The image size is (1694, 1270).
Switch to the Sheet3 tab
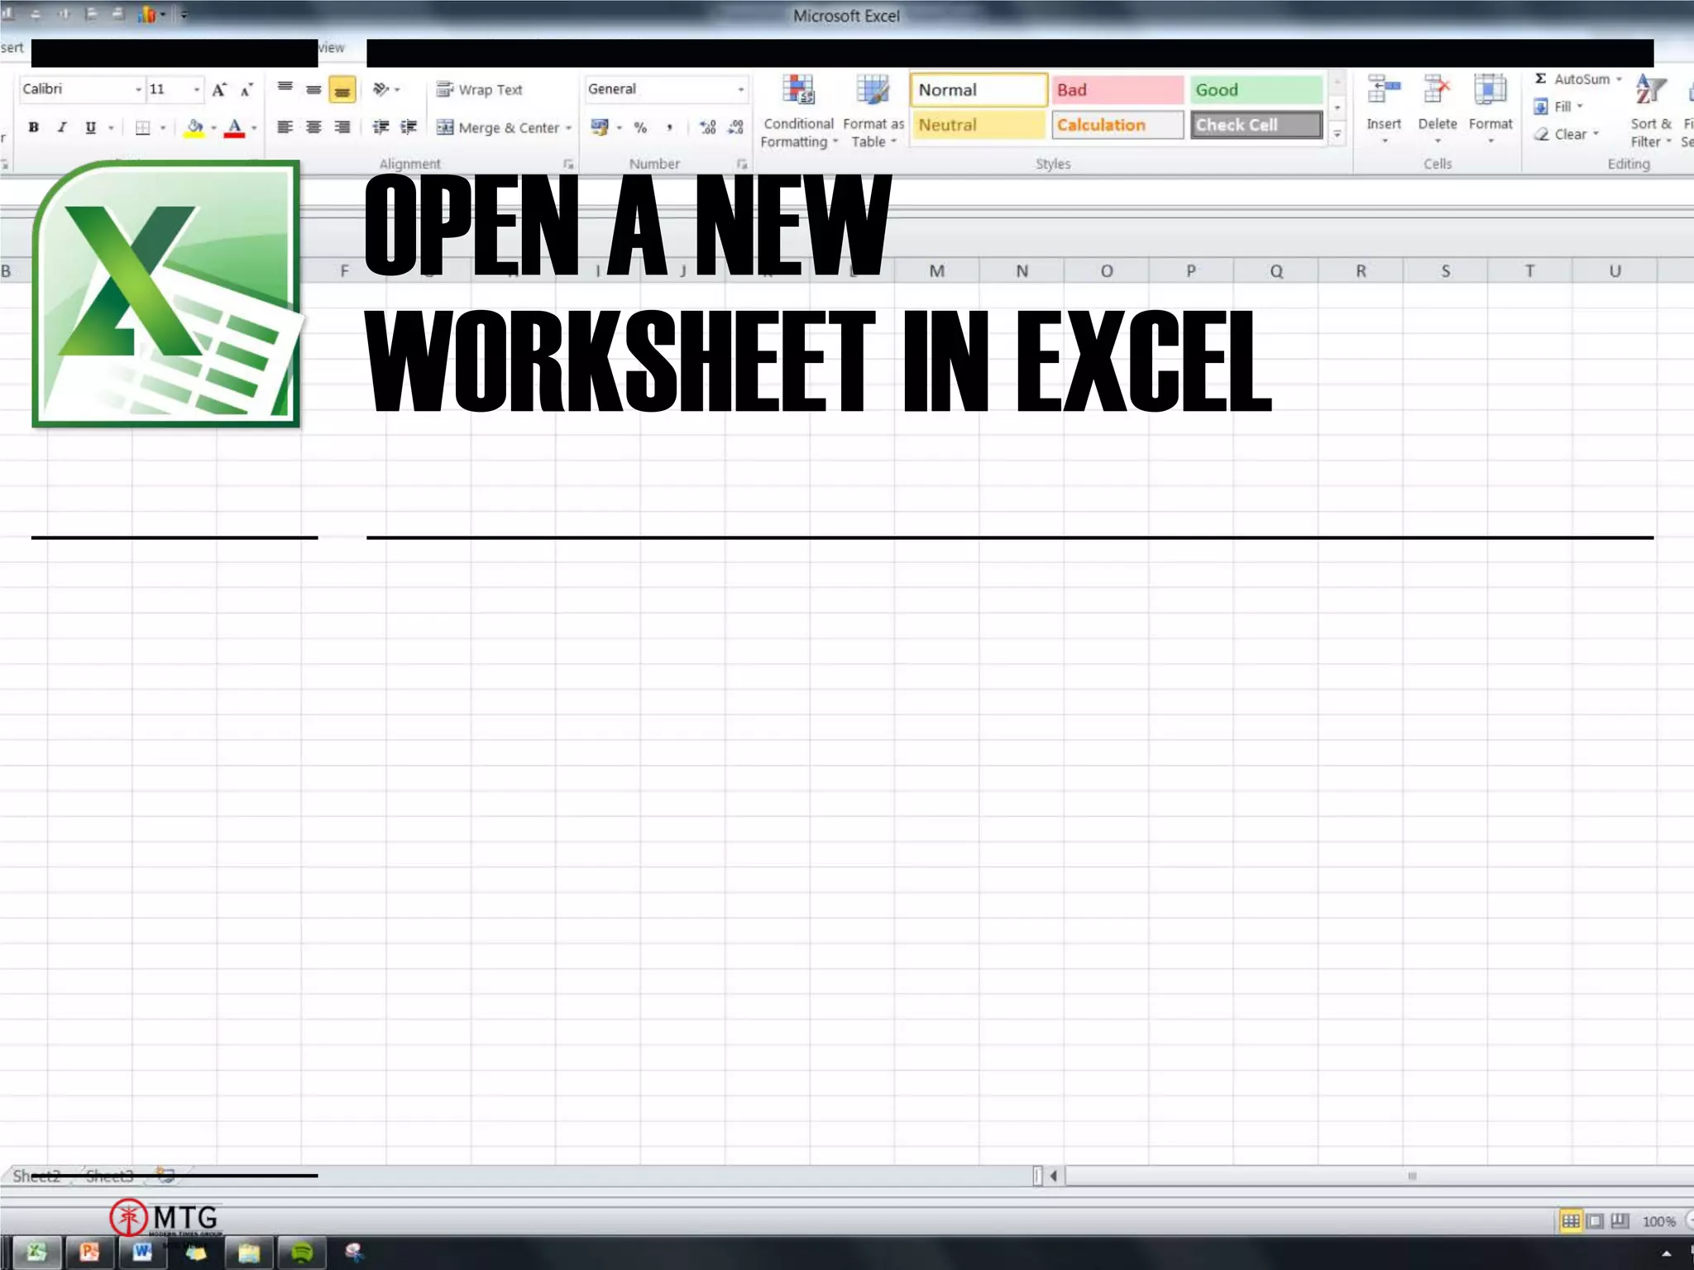click(x=109, y=1176)
